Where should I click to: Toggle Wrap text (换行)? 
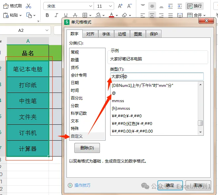point(195,6)
